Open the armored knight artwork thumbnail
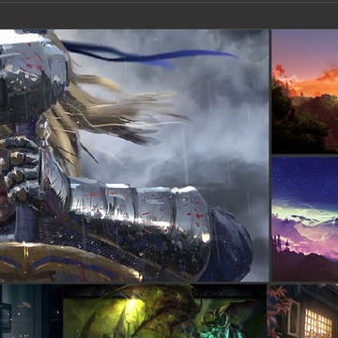Screen dimensions: 338x338 (x=134, y=156)
